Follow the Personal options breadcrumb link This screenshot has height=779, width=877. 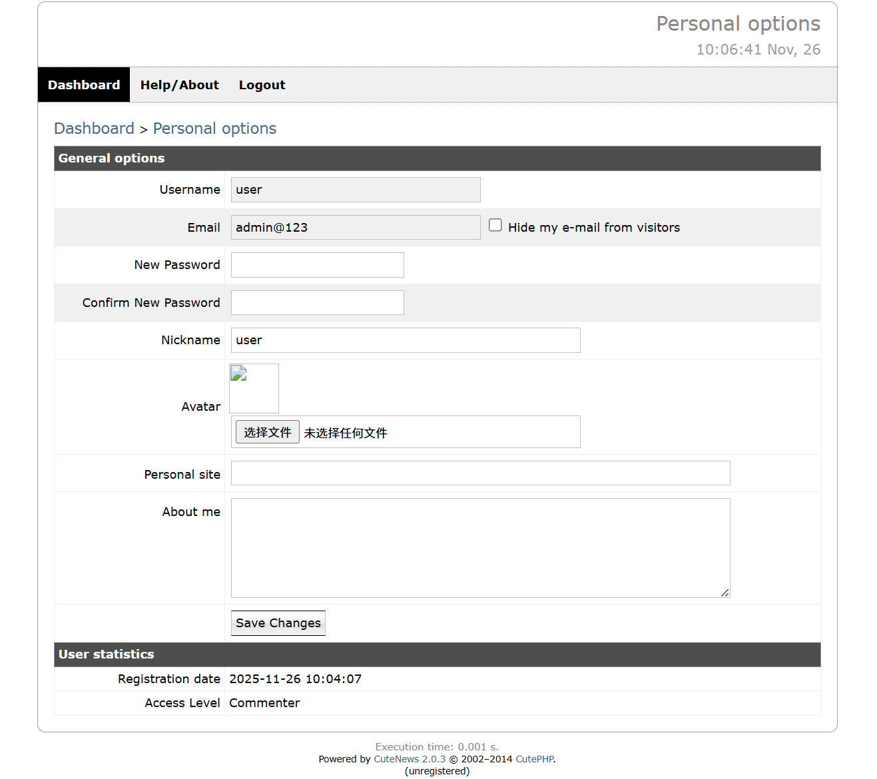pos(214,129)
